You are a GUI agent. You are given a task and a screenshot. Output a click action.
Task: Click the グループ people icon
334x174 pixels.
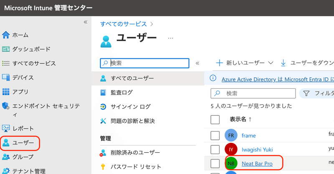[6, 157]
